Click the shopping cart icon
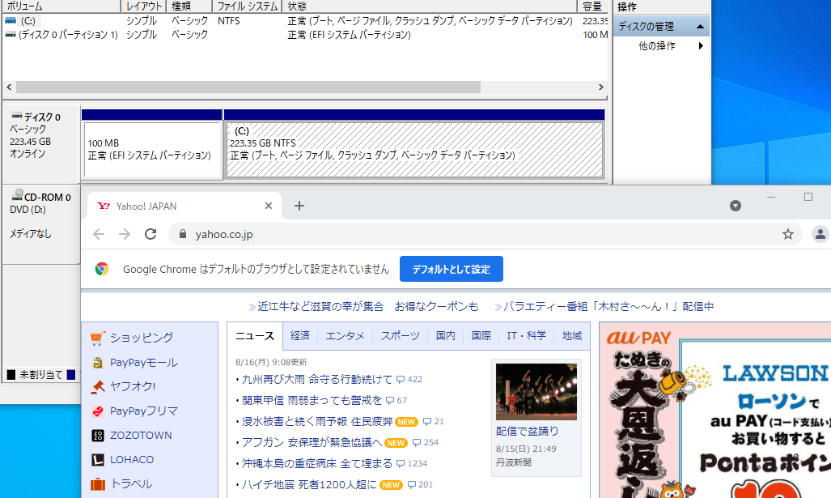The width and height of the screenshot is (831, 498). coord(98,338)
